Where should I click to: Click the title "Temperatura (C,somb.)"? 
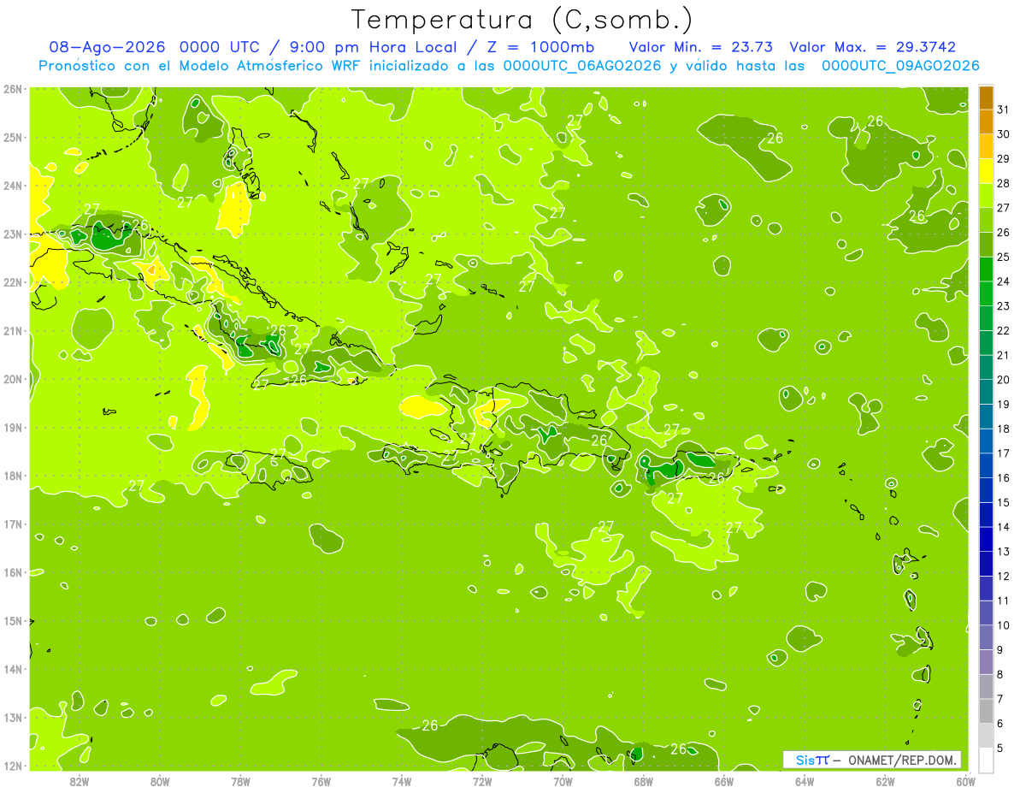(522, 20)
